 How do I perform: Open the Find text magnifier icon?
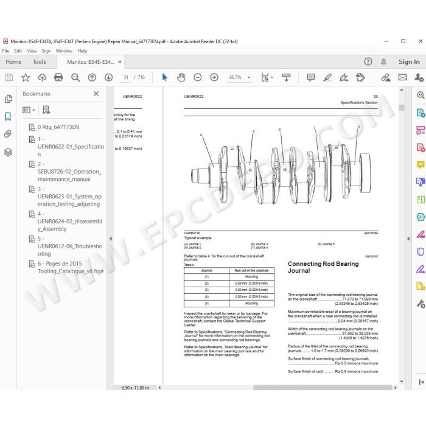pyautogui.click(x=75, y=77)
